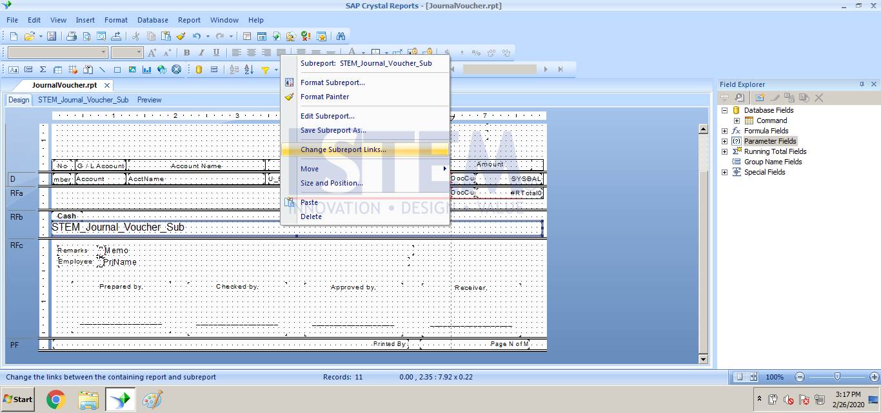881x413 pixels.
Task: Collapse the Database Fields tree node
Action: pyautogui.click(x=725, y=110)
